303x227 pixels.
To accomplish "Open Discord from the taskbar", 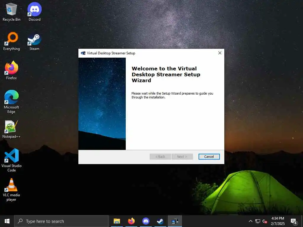I will 146,221.
